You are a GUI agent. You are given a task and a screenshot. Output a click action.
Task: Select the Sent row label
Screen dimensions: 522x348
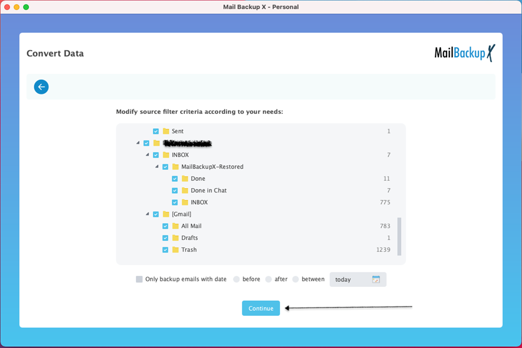[x=178, y=131]
